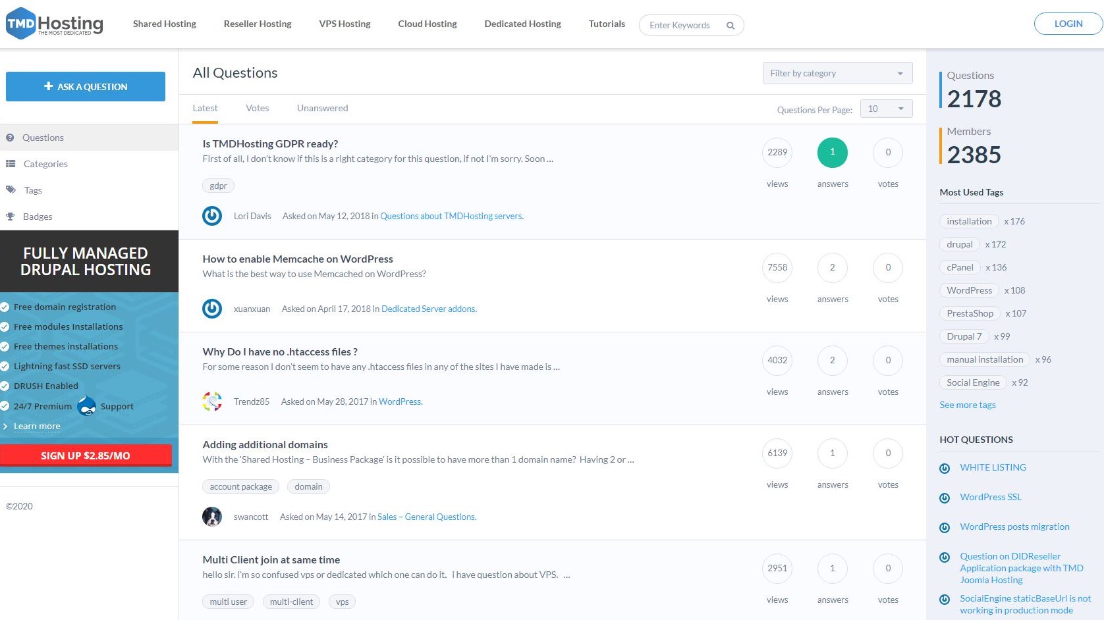Click the LOGIN button
The width and height of the screenshot is (1104, 620).
tap(1068, 24)
